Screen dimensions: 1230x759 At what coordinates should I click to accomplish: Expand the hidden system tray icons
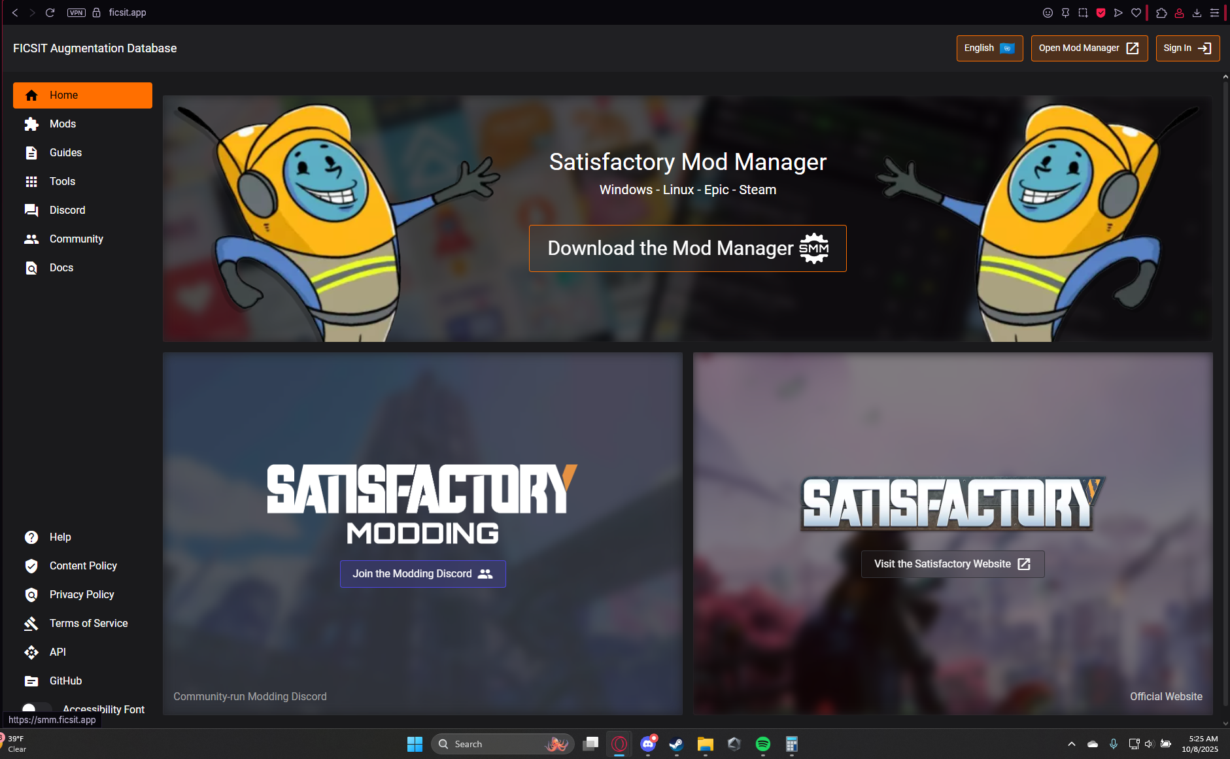coord(1072,744)
